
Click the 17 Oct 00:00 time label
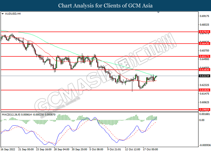150,149
